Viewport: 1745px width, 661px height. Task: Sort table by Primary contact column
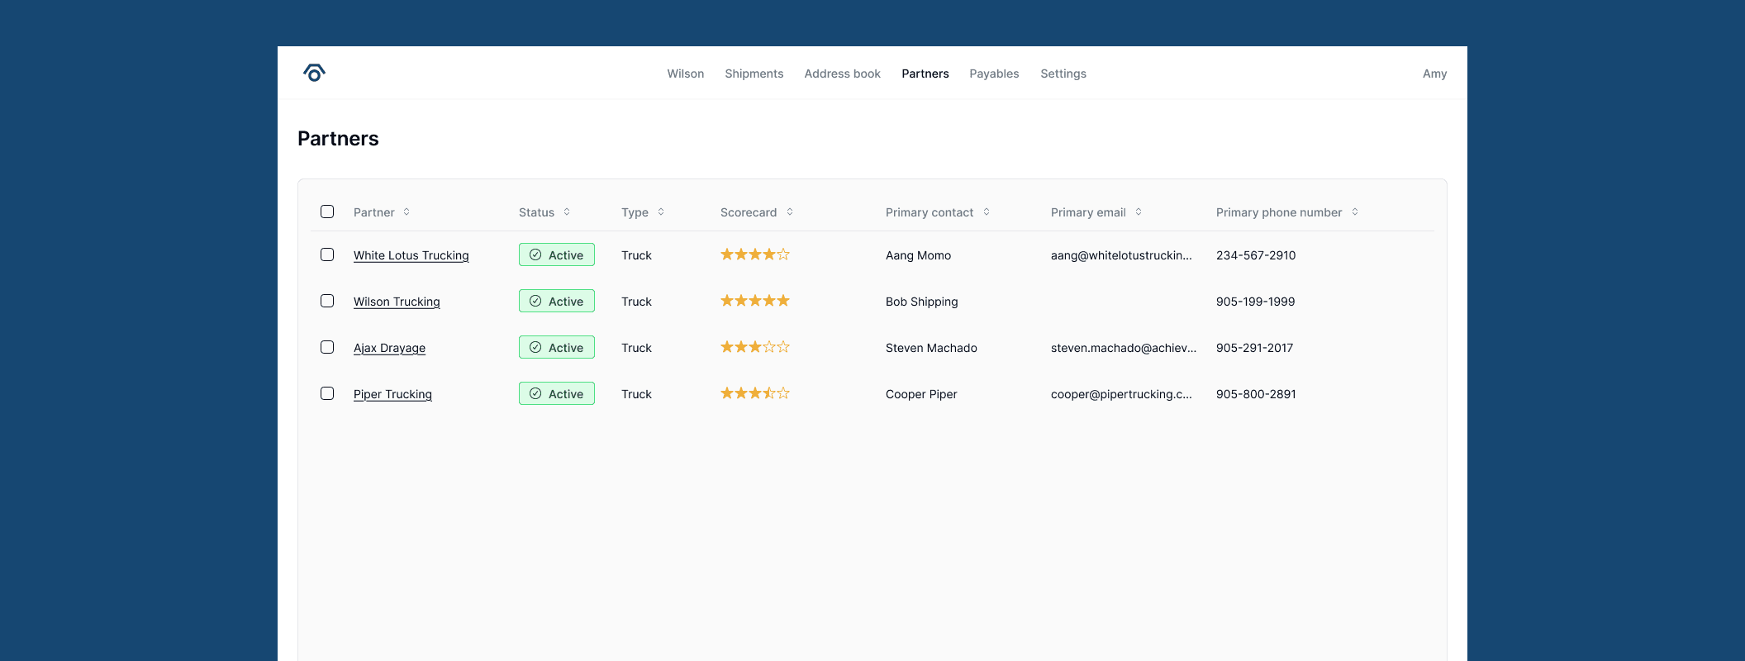coord(987,212)
